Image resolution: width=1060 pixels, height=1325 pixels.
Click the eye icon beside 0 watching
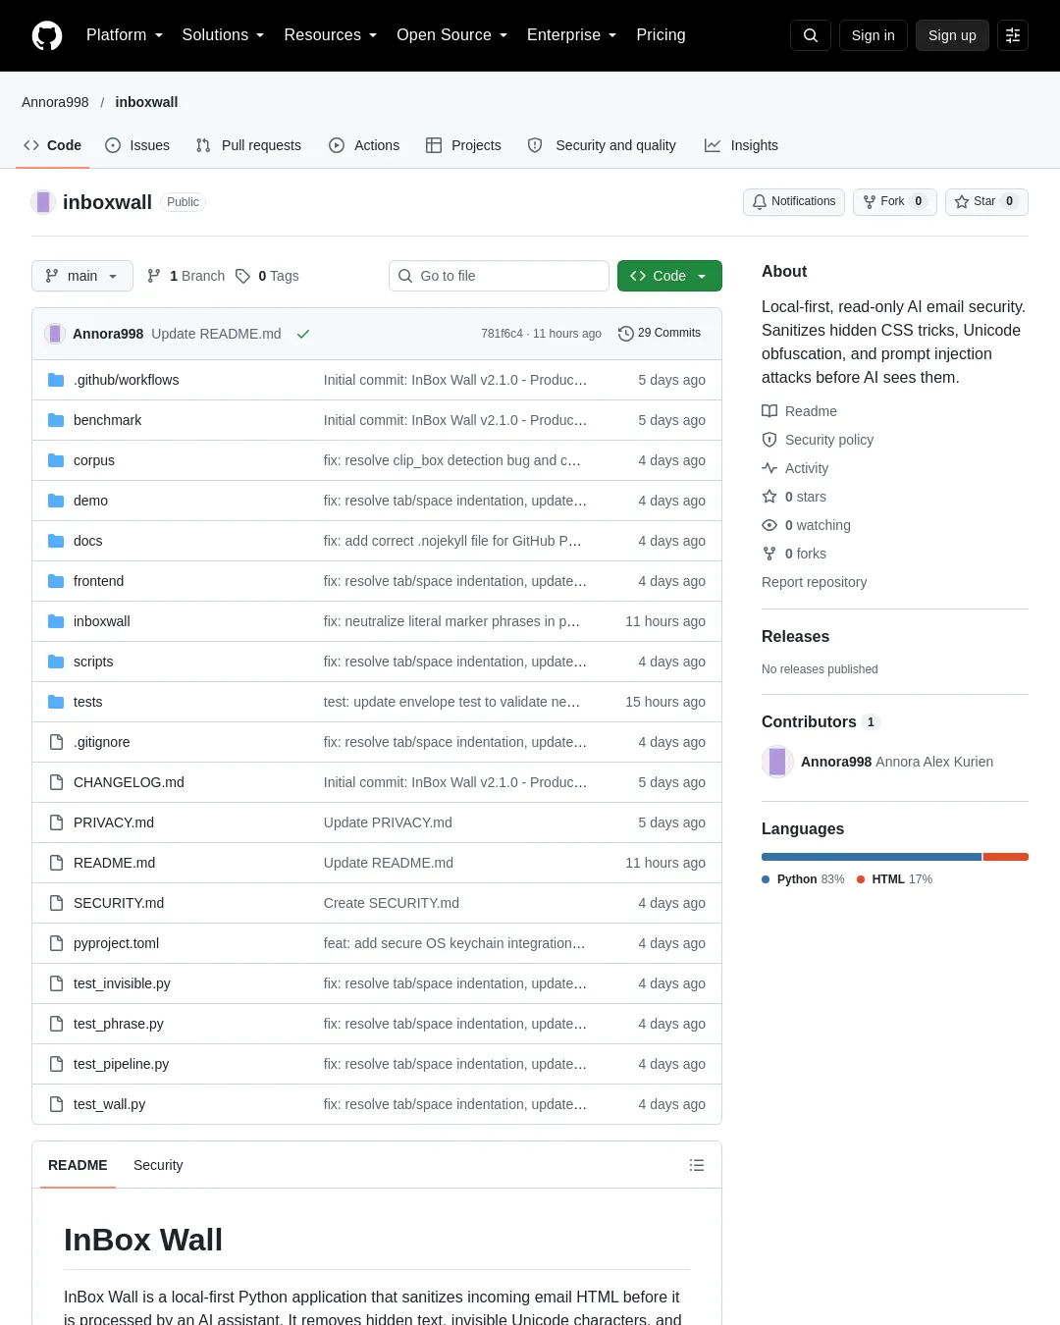tap(769, 525)
